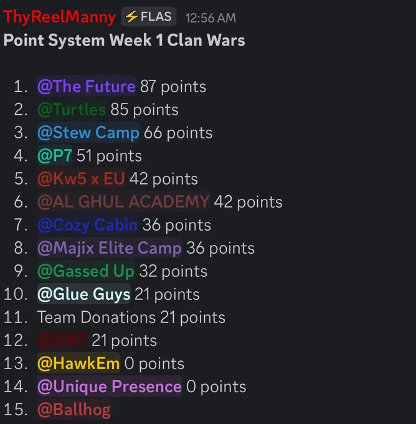Click the lightning bolt FLAS tag icon
Viewport: 416px width, 424px height.
[132, 17]
